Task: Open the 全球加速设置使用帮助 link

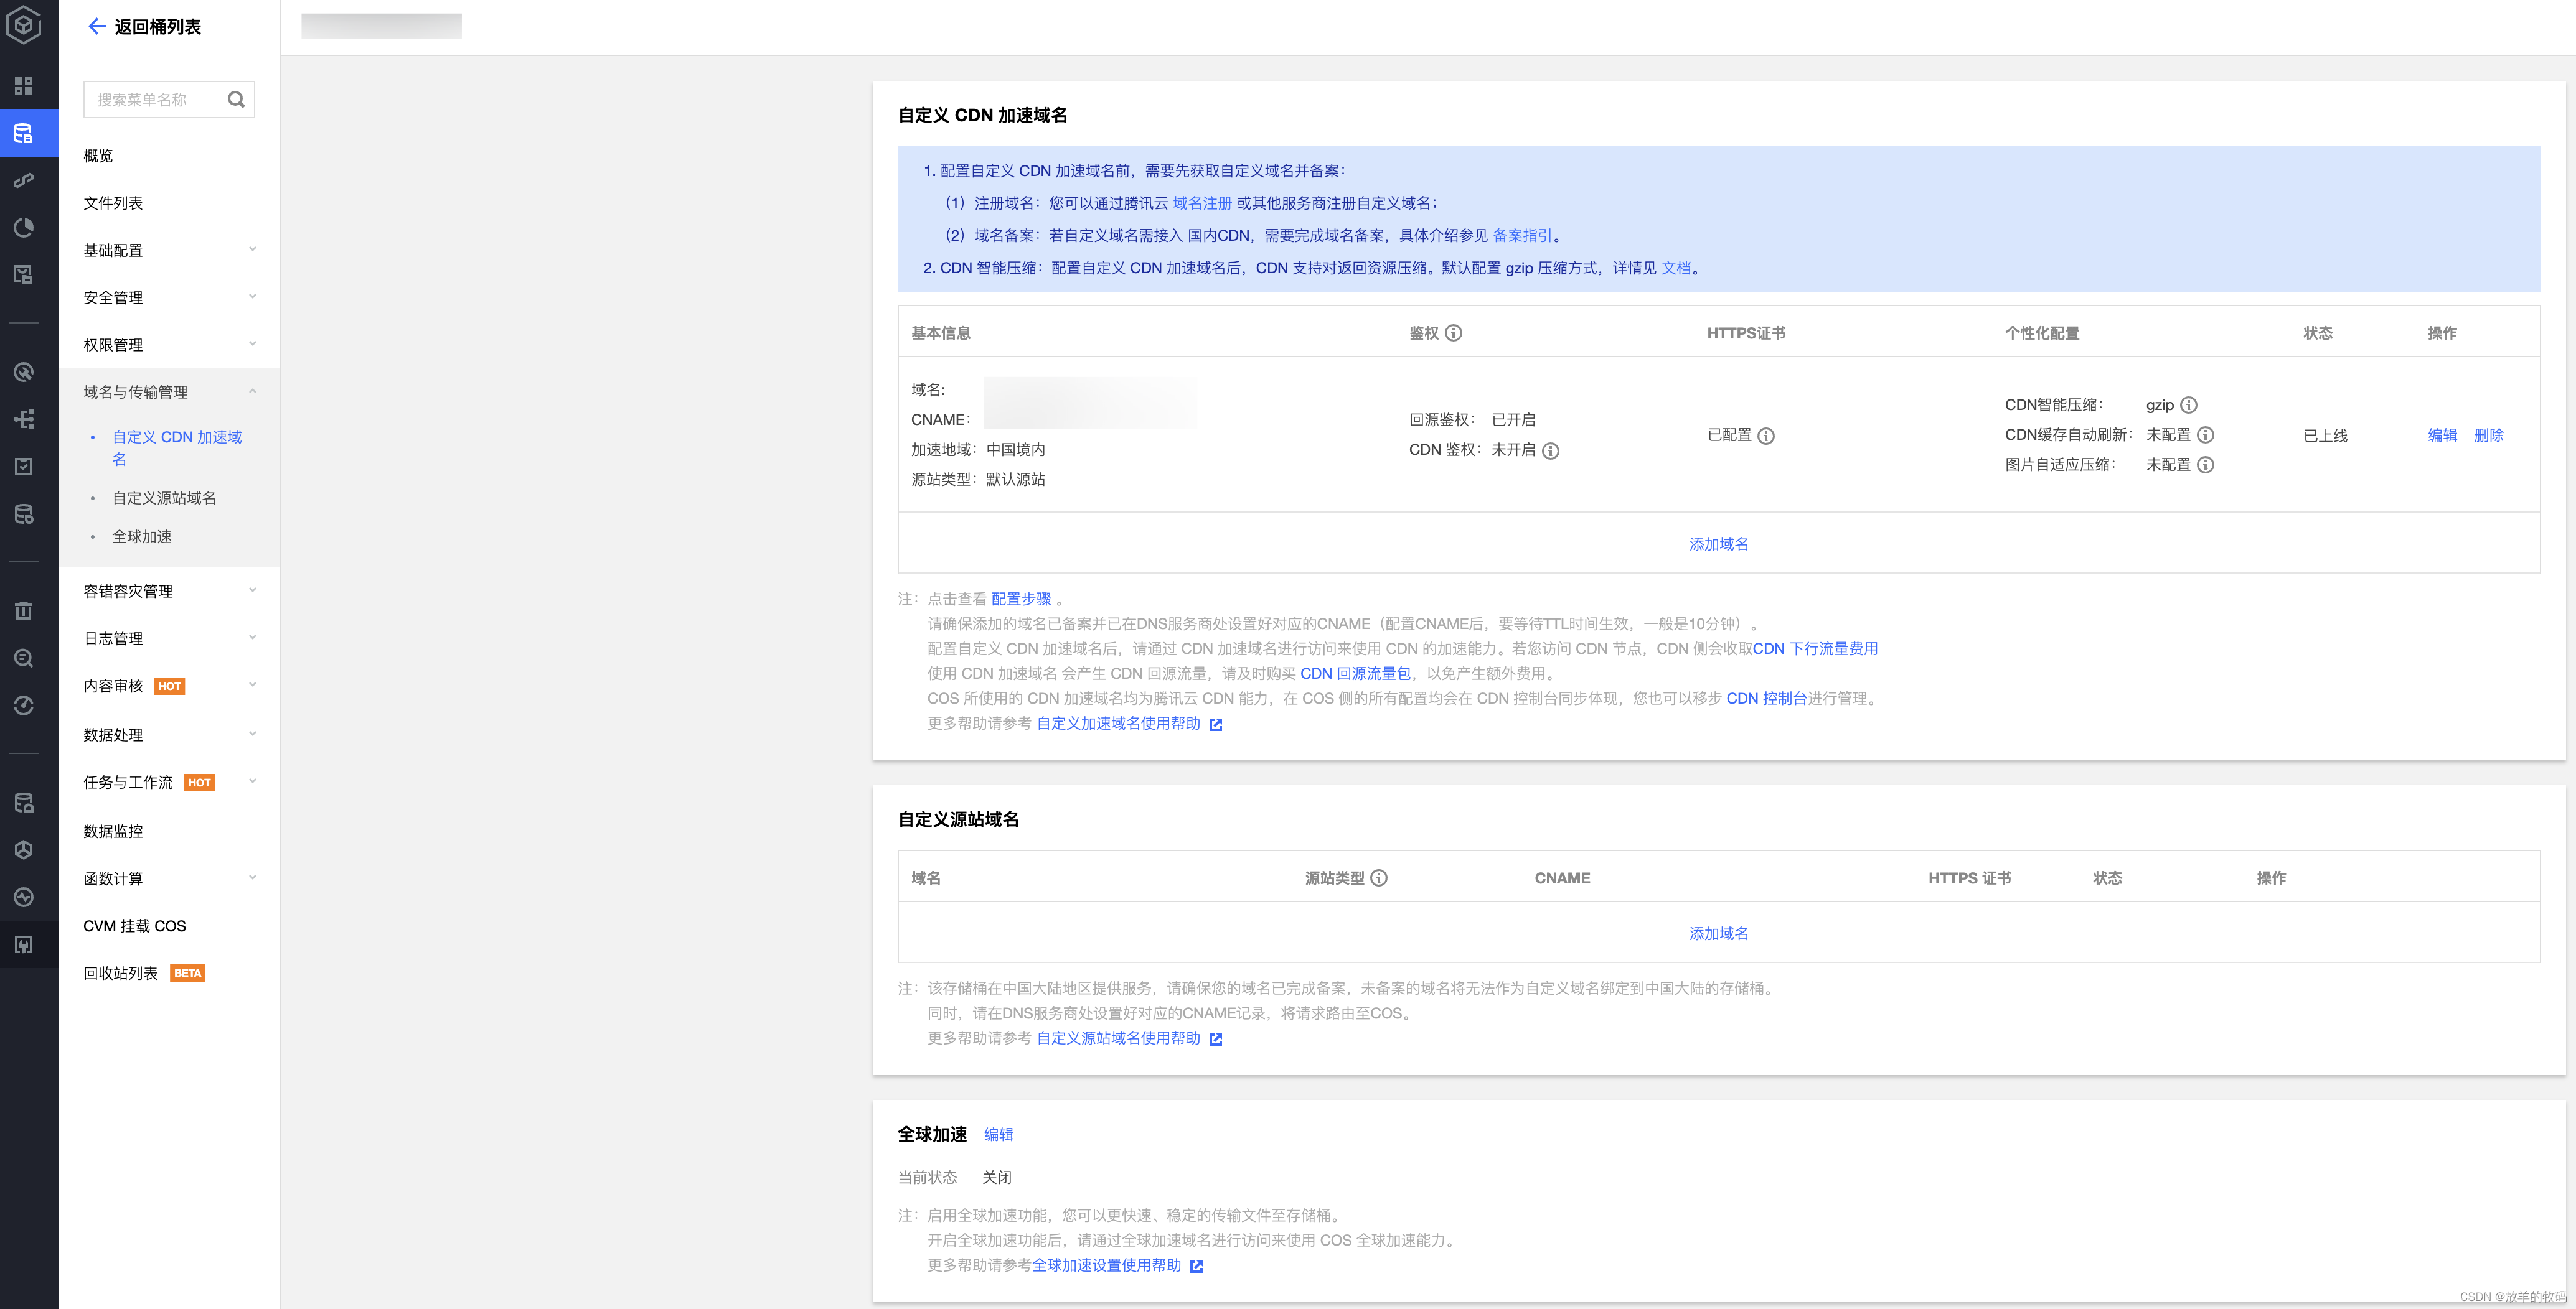Action: coord(1106,1265)
